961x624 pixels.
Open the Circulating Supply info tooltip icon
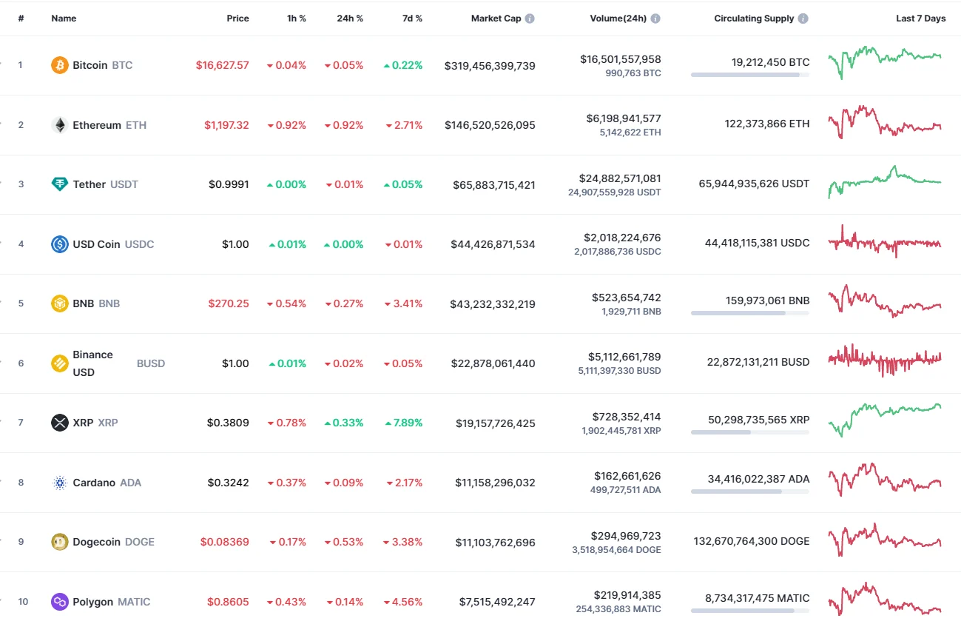pyautogui.click(x=803, y=19)
